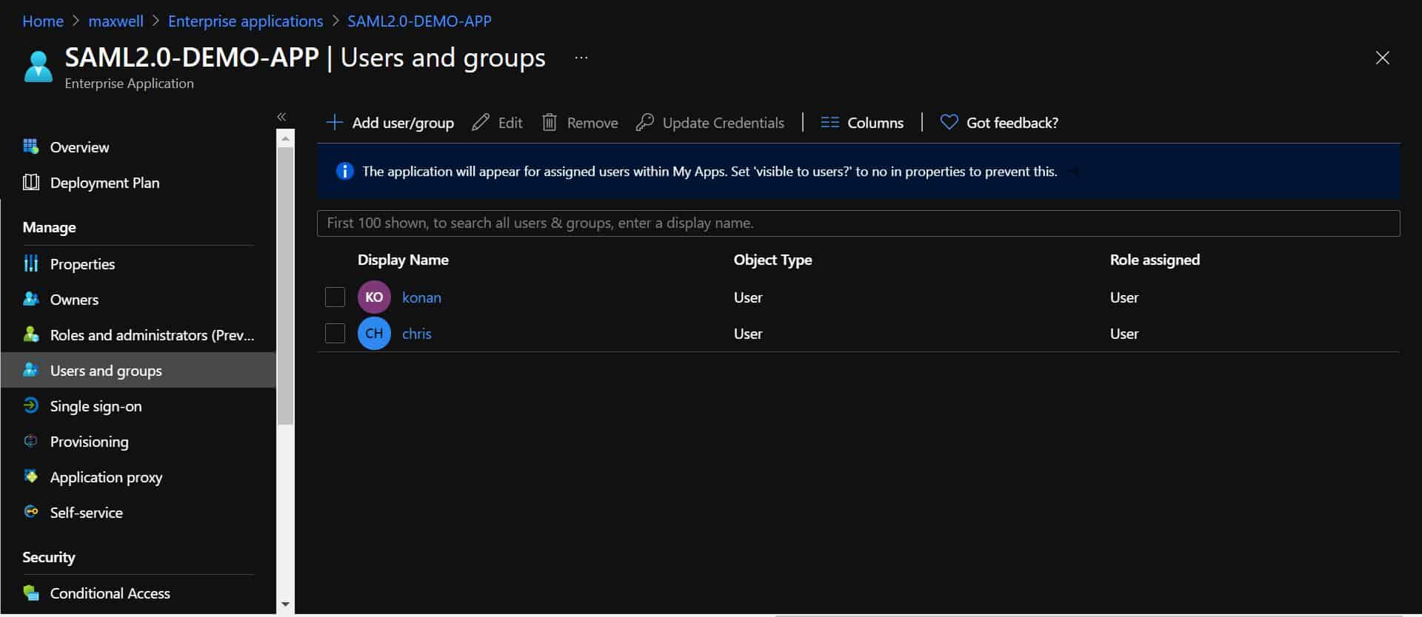Click chris's CH avatar badge
This screenshot has width=1422, height=617.
pos(374,333)
